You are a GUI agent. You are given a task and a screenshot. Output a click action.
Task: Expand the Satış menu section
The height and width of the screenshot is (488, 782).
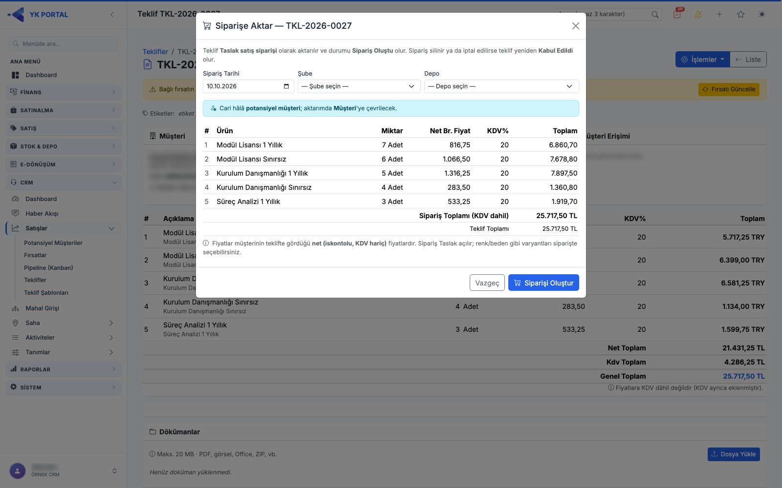64,128
